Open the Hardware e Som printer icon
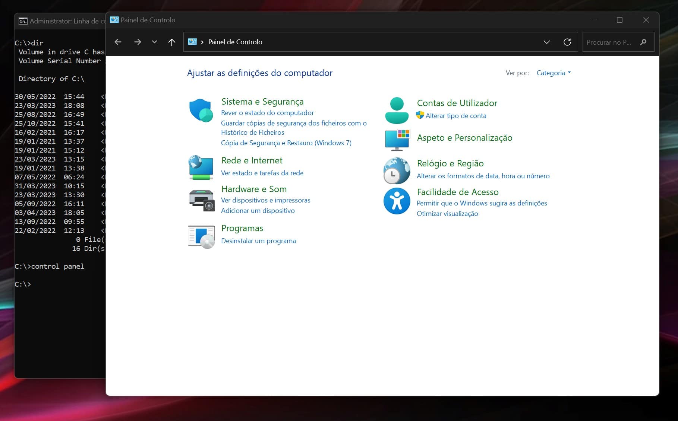The image size is (678, 421). pos(201,200)
